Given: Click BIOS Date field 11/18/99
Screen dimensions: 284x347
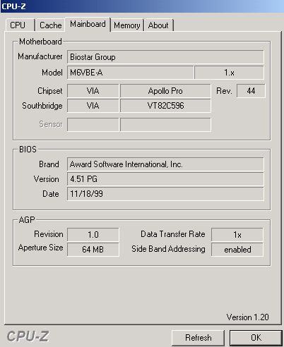Looking at the screenshot, I should click(x=165, y=194).
